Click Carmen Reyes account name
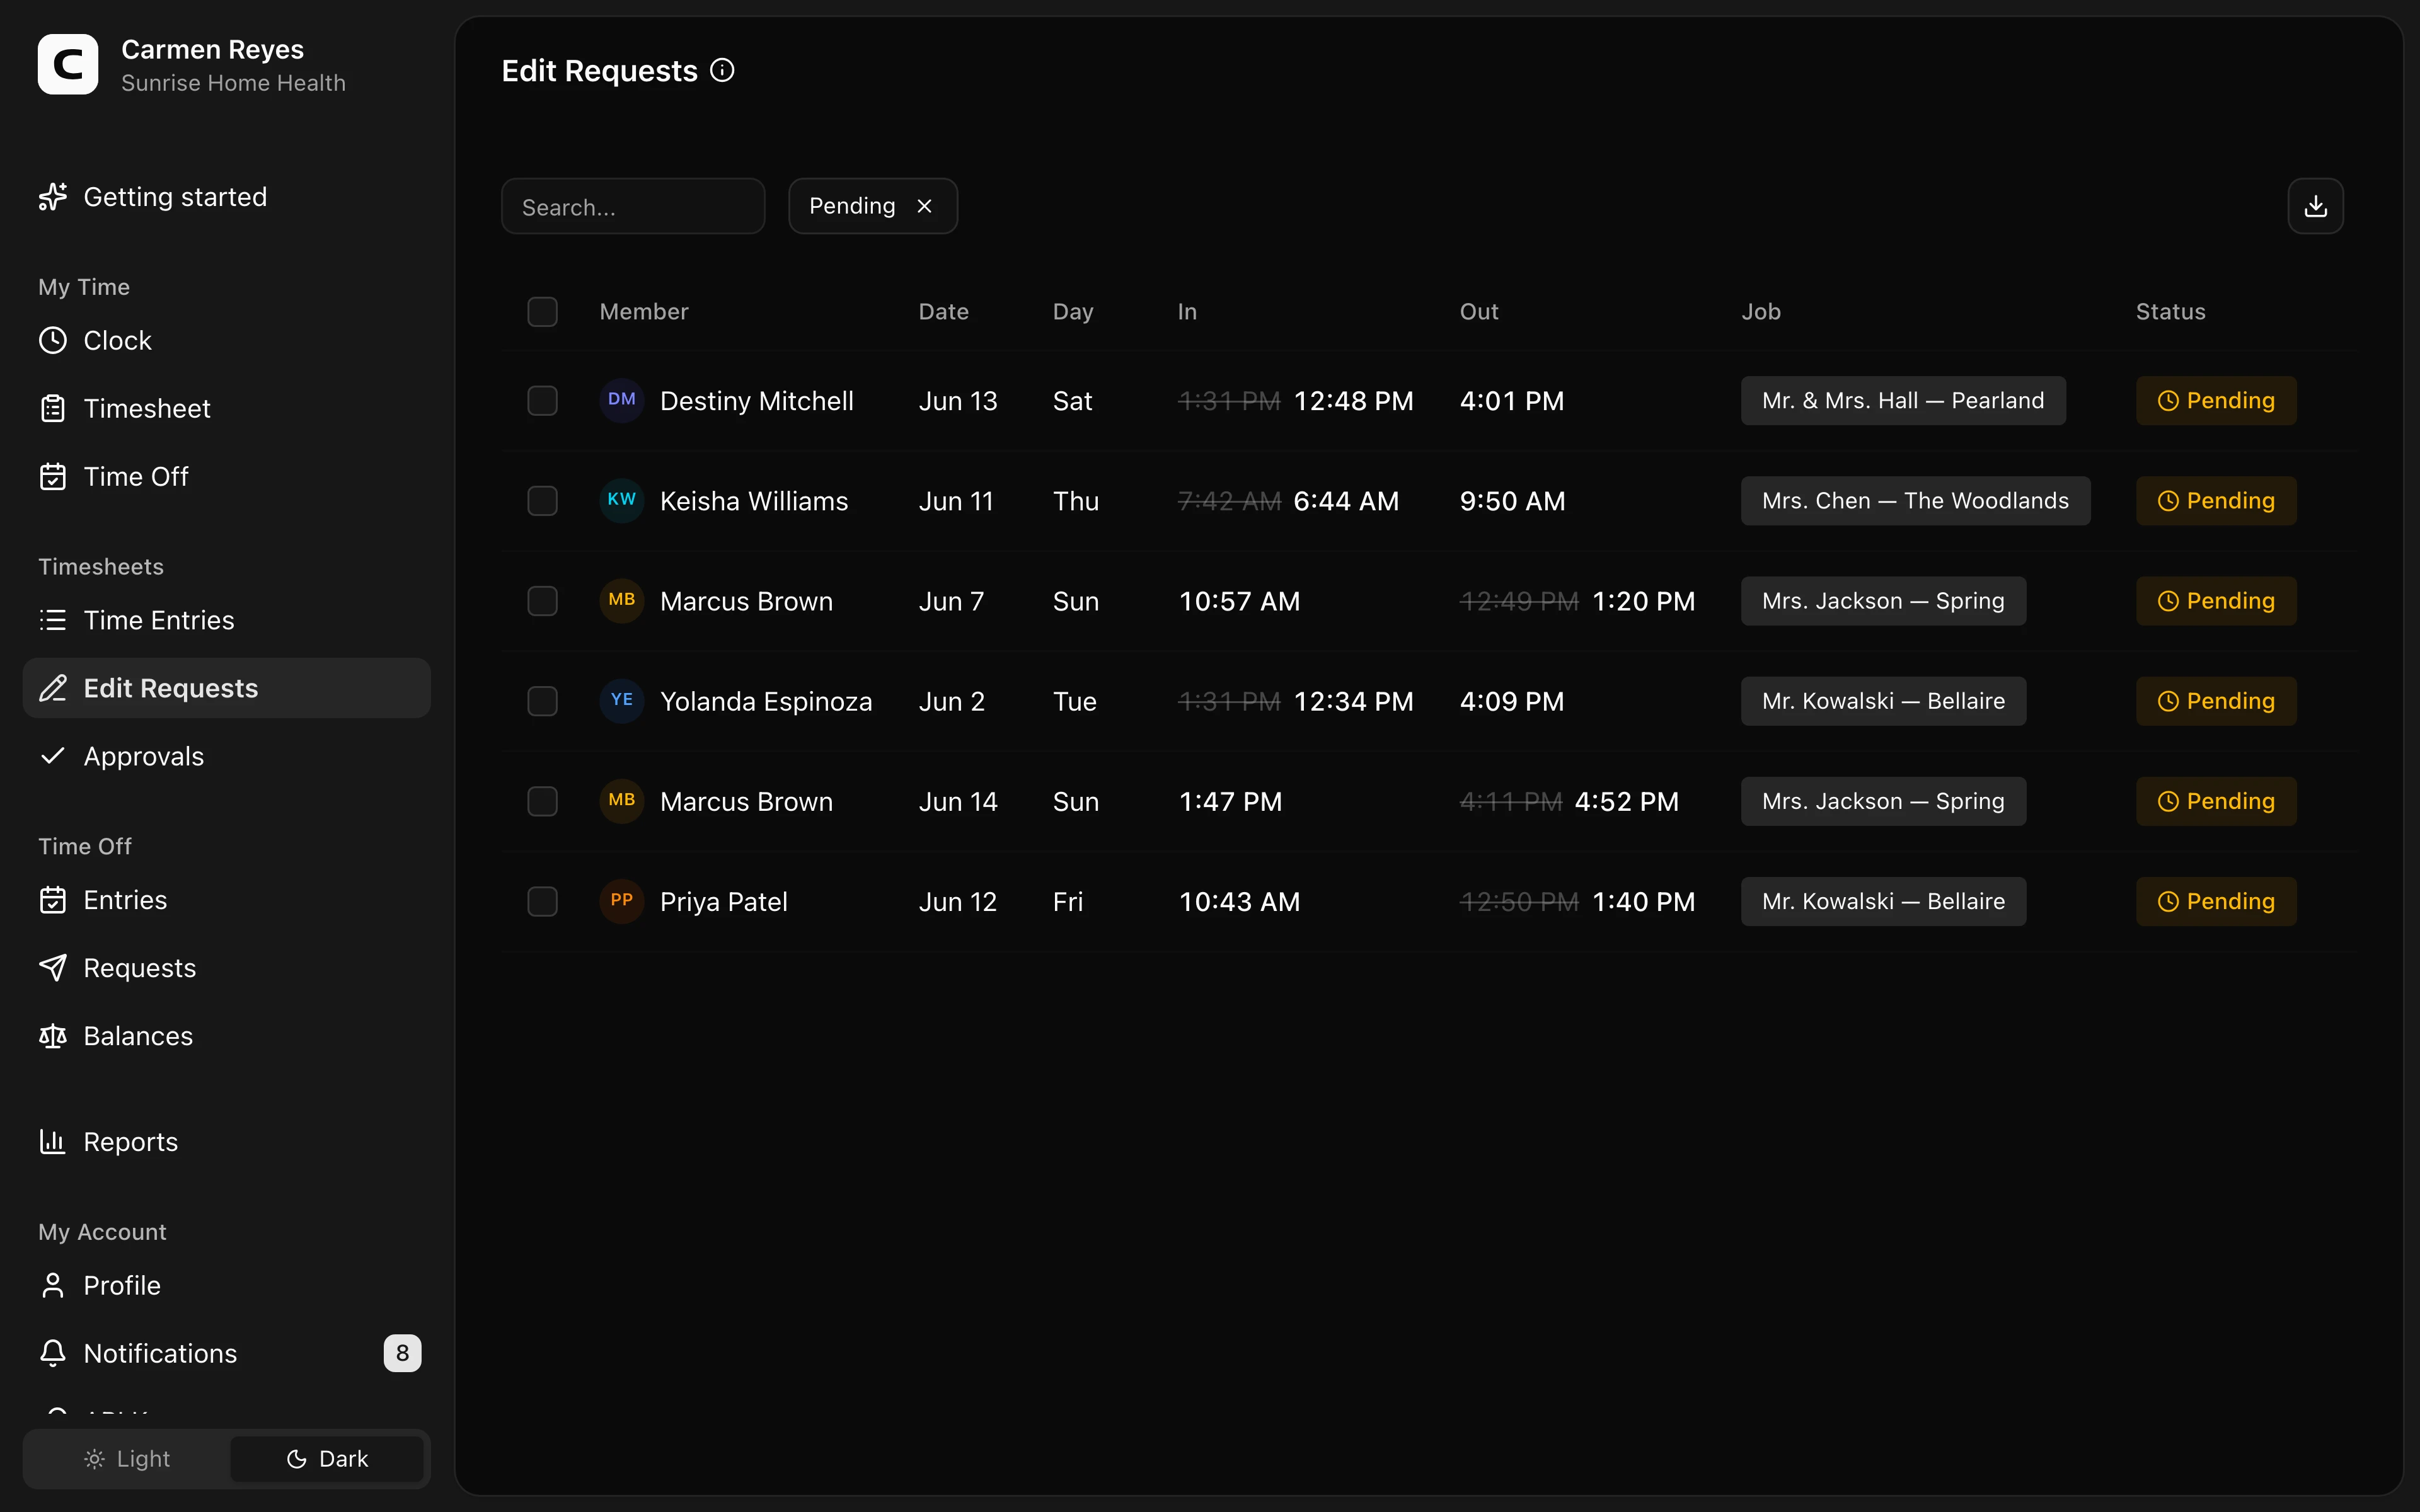This screenshot has width=2420, height=1512. [212, 49]
